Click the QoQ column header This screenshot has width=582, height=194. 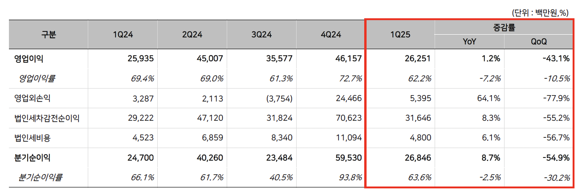coord(539,42)
